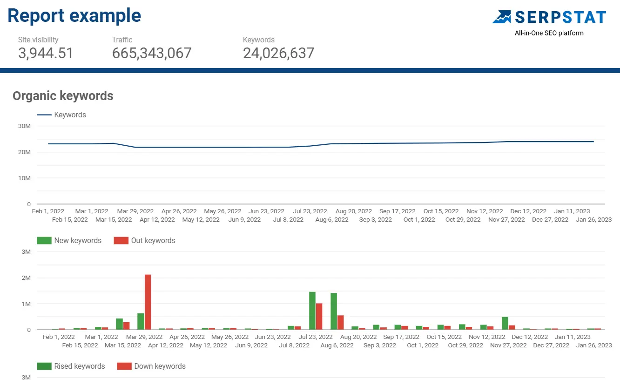The image size is (620, 386).
Task: Click the 20M label on the line chart axis
Action: tap(25, 152)
